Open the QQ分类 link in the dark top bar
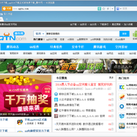 pos(93,24)
